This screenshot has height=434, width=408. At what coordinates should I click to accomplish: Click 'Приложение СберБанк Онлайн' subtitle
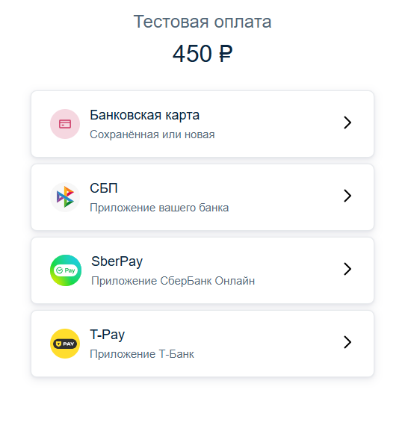173,281
